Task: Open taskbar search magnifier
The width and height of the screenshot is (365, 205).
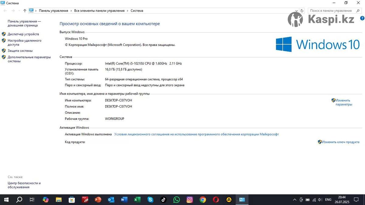Action: coord(19,200)
